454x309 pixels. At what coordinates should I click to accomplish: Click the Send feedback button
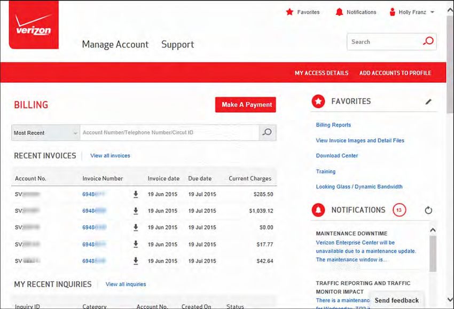(397, 300)
